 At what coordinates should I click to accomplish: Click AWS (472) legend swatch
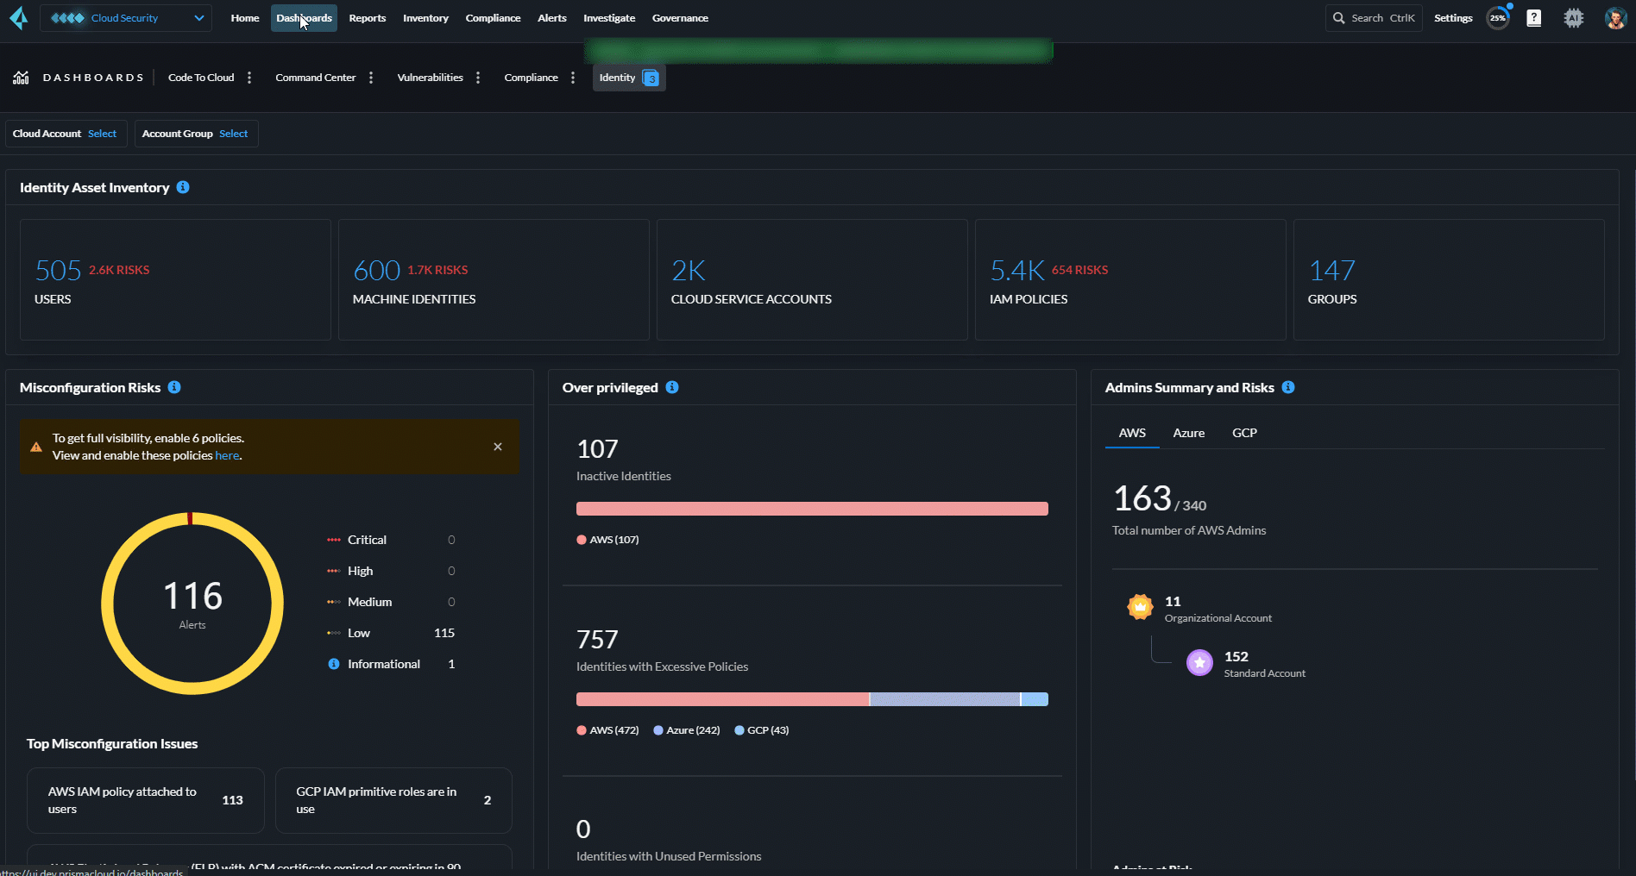582,730
